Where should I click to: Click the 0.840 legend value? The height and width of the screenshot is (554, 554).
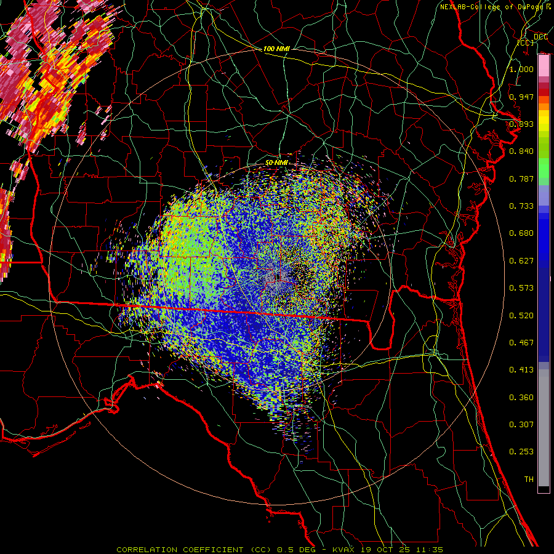[x=521, y=151]
